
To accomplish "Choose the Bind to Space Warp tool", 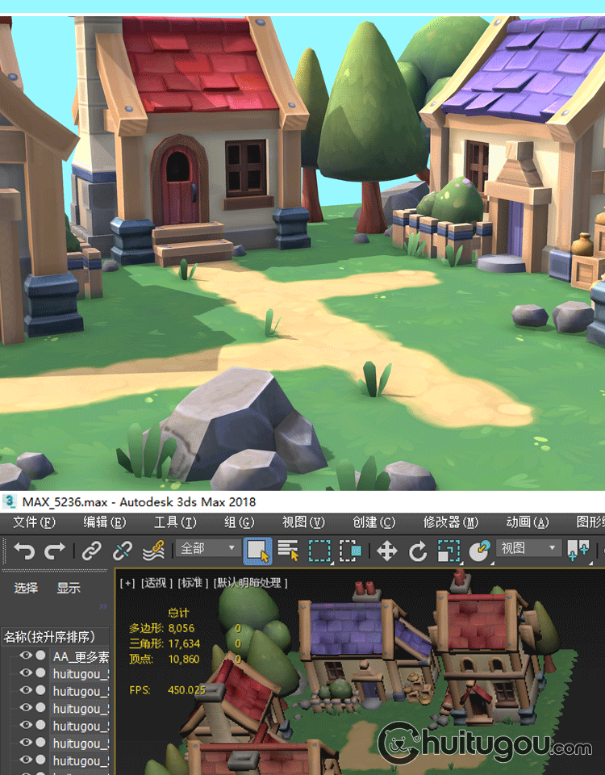I will click(x=153, y=551).
